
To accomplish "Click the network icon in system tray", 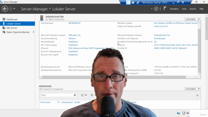I will [178, 113].
